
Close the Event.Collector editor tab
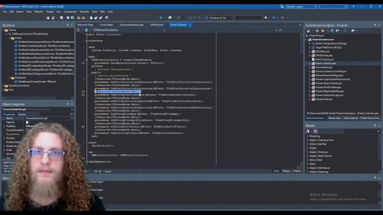[190, 25]
